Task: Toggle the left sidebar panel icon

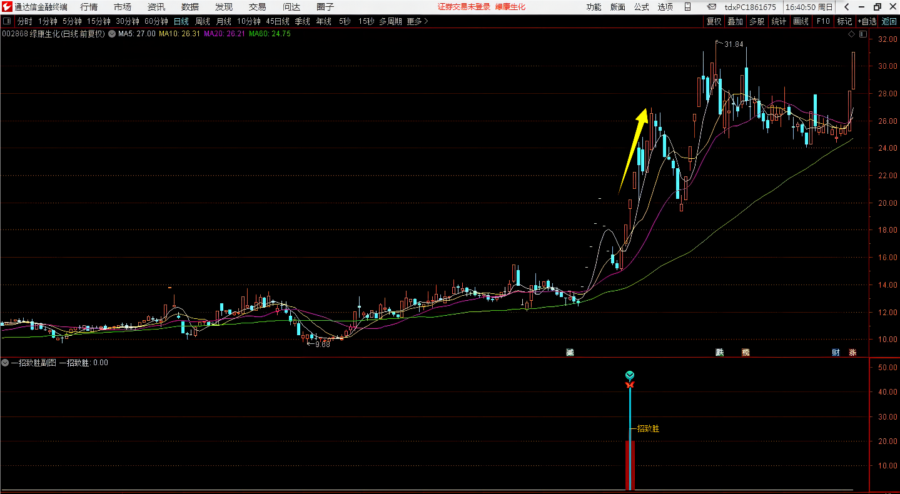Action: point(7,21)
